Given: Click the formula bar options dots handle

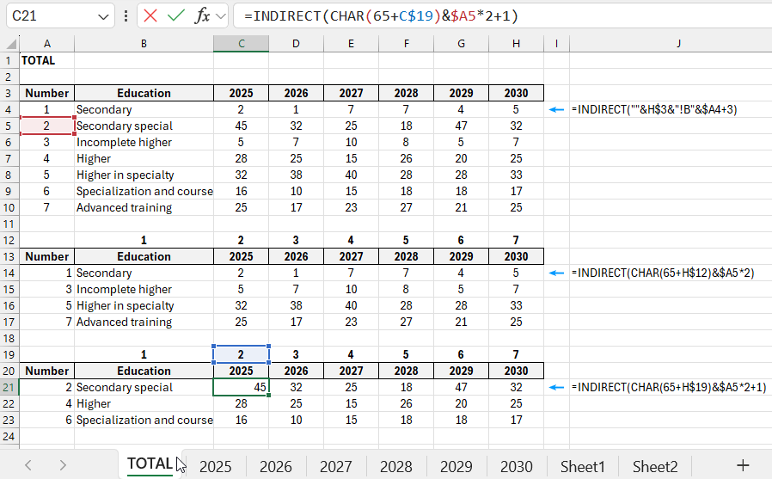Looking at the screenshot, I should click(126, 16).
